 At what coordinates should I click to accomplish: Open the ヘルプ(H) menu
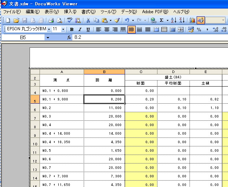coord(181,12)
